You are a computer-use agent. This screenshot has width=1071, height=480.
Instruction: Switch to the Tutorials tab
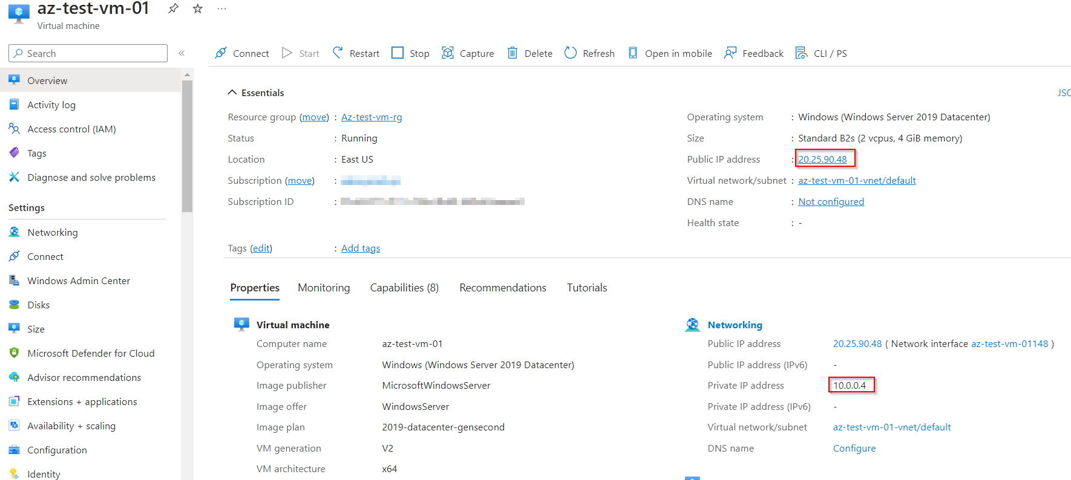pos(587,288)
